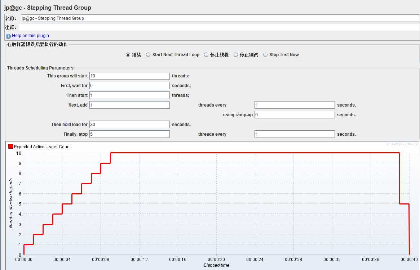Open the Help on this plugin link
Image resolution: width=420 pixels, height=270 pixels.
point(30,36)
